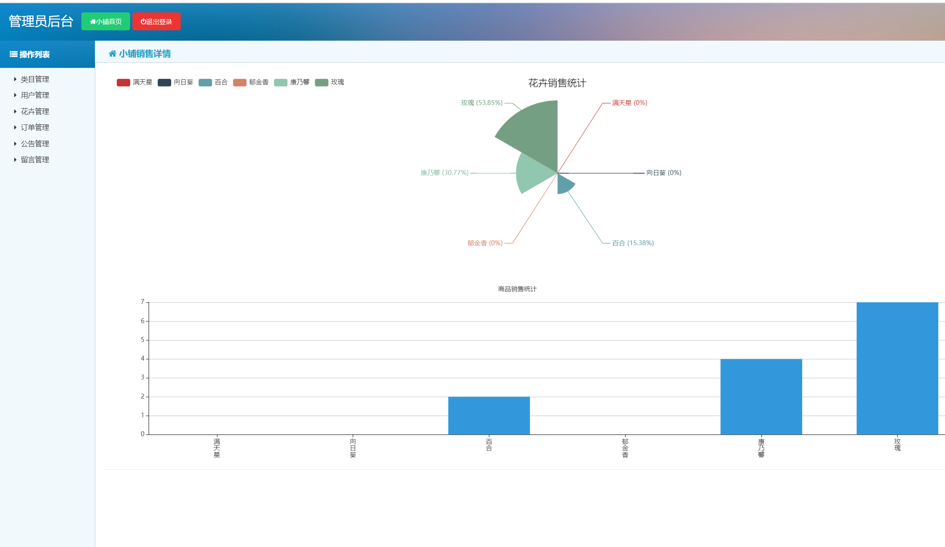Click the 退出登录 red button
The width and height of the screenshot is (945, 547).
[156, 22]
